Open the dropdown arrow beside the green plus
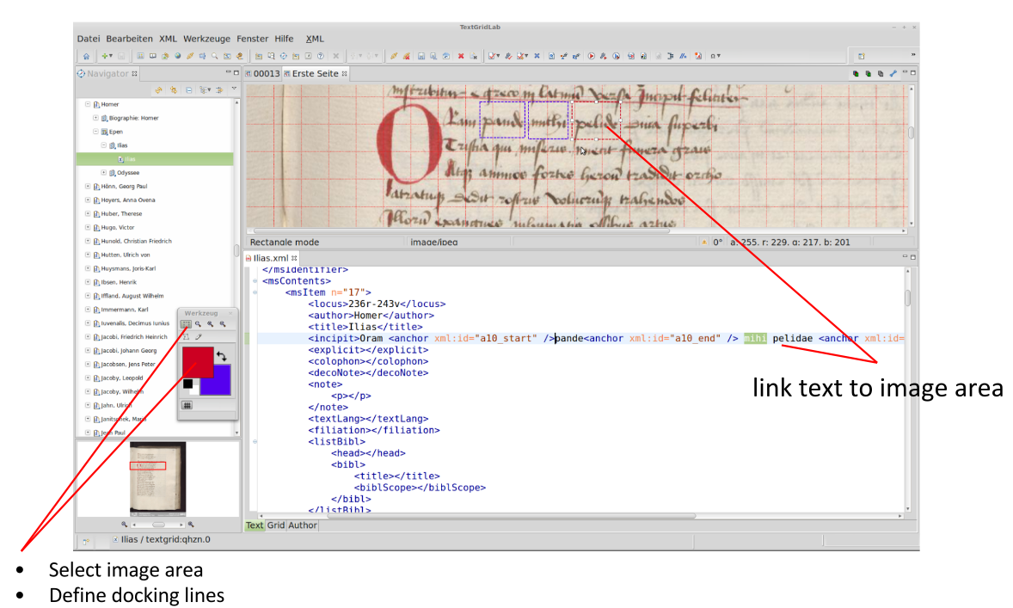 111,56
